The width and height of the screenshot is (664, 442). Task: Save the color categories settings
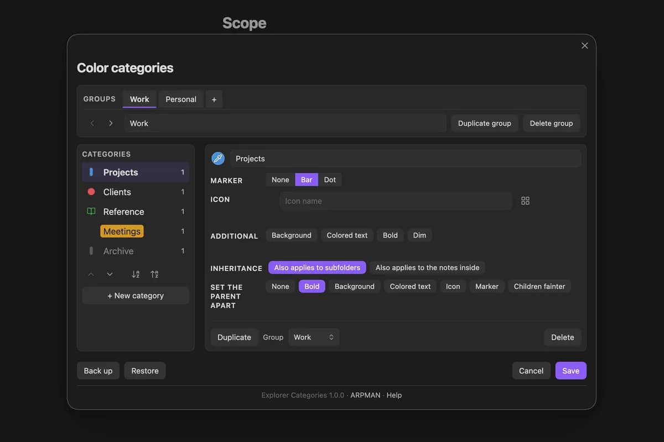click(x=571, y=371)
